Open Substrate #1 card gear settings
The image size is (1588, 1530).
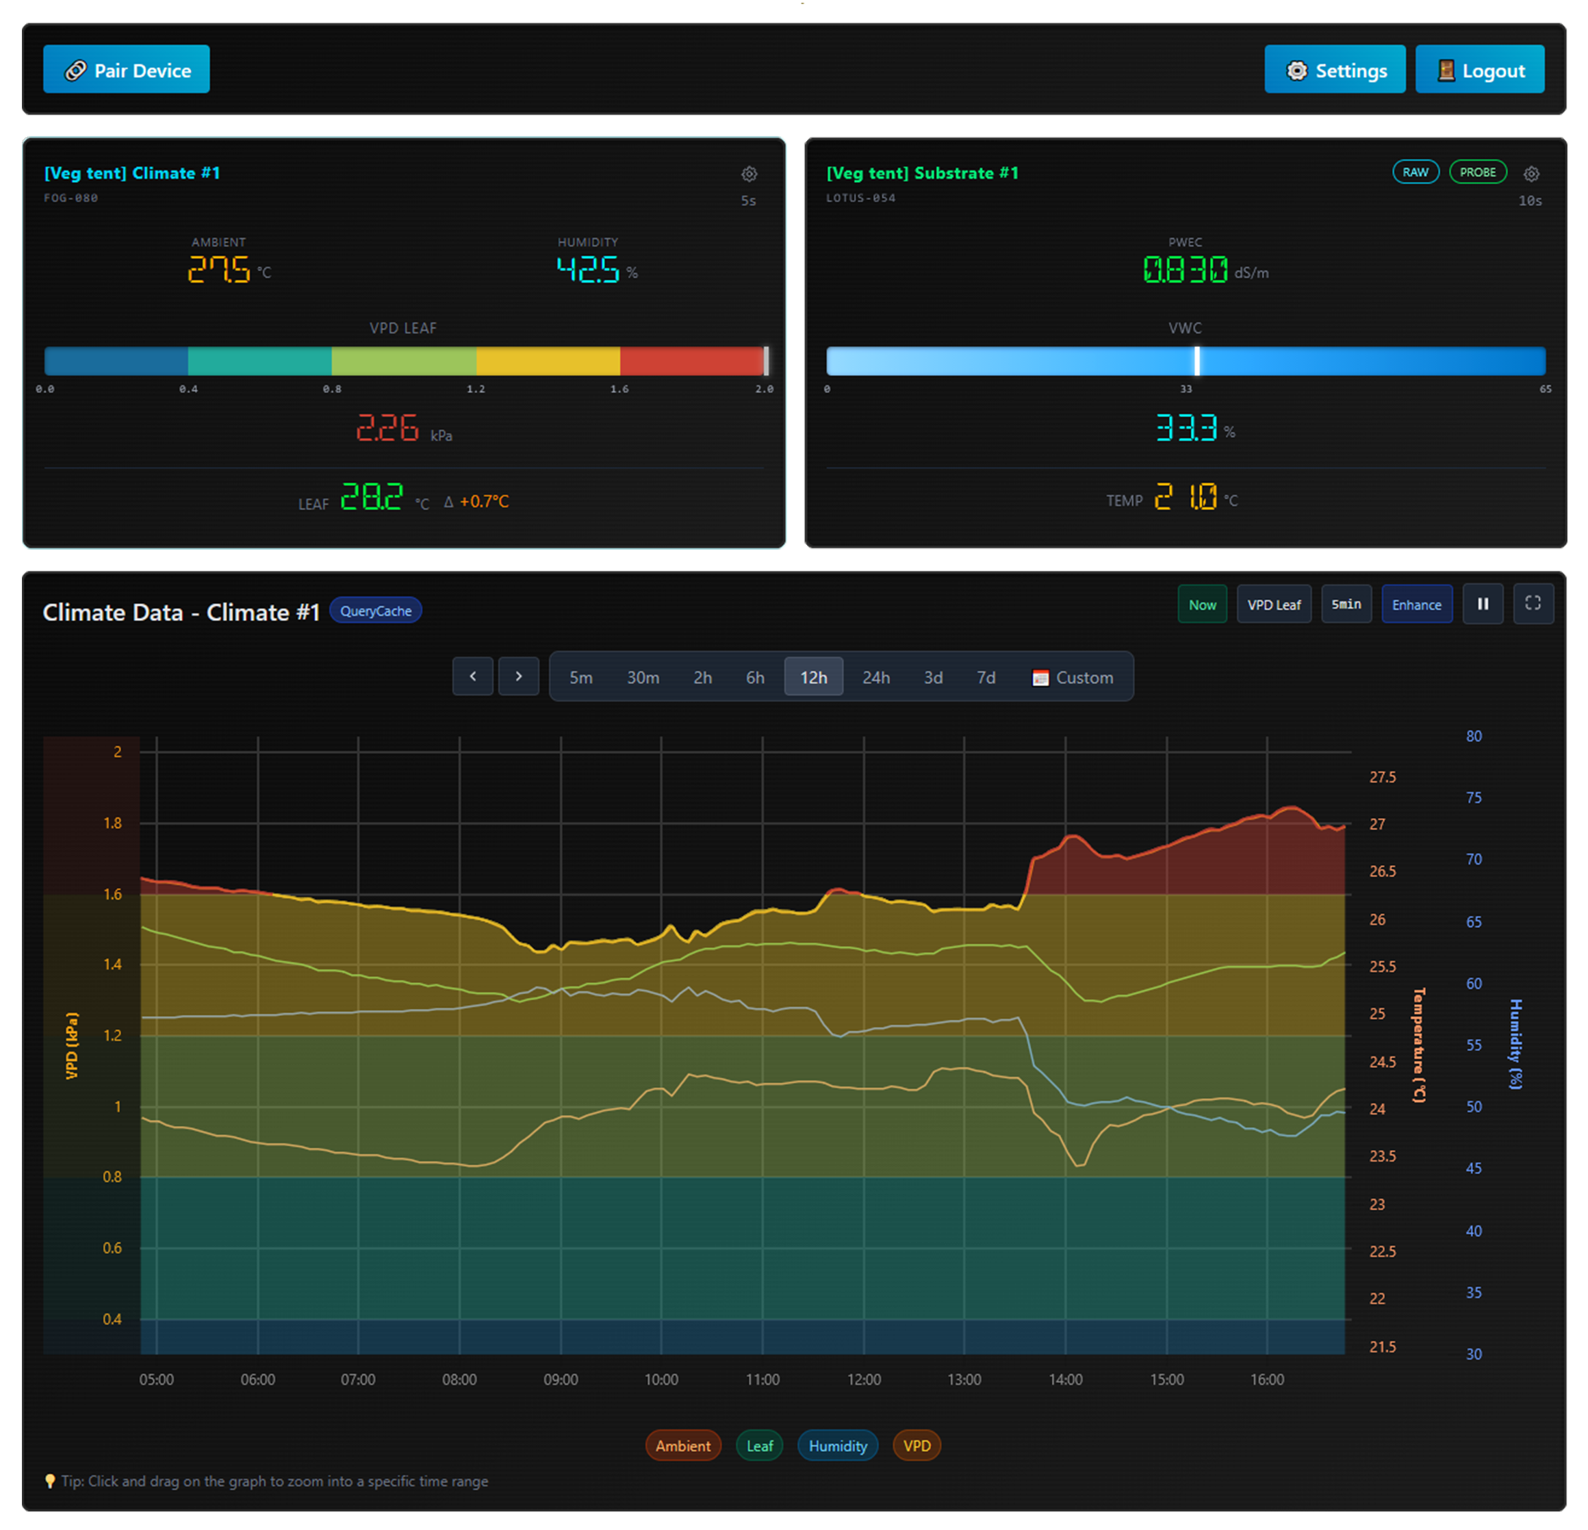(x=1531, y=173)
